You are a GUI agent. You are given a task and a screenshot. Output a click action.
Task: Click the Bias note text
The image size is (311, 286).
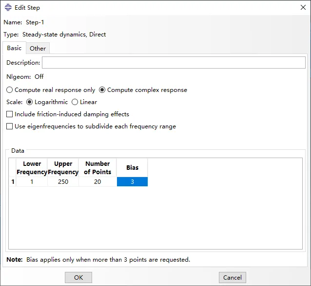coord(98,260)
